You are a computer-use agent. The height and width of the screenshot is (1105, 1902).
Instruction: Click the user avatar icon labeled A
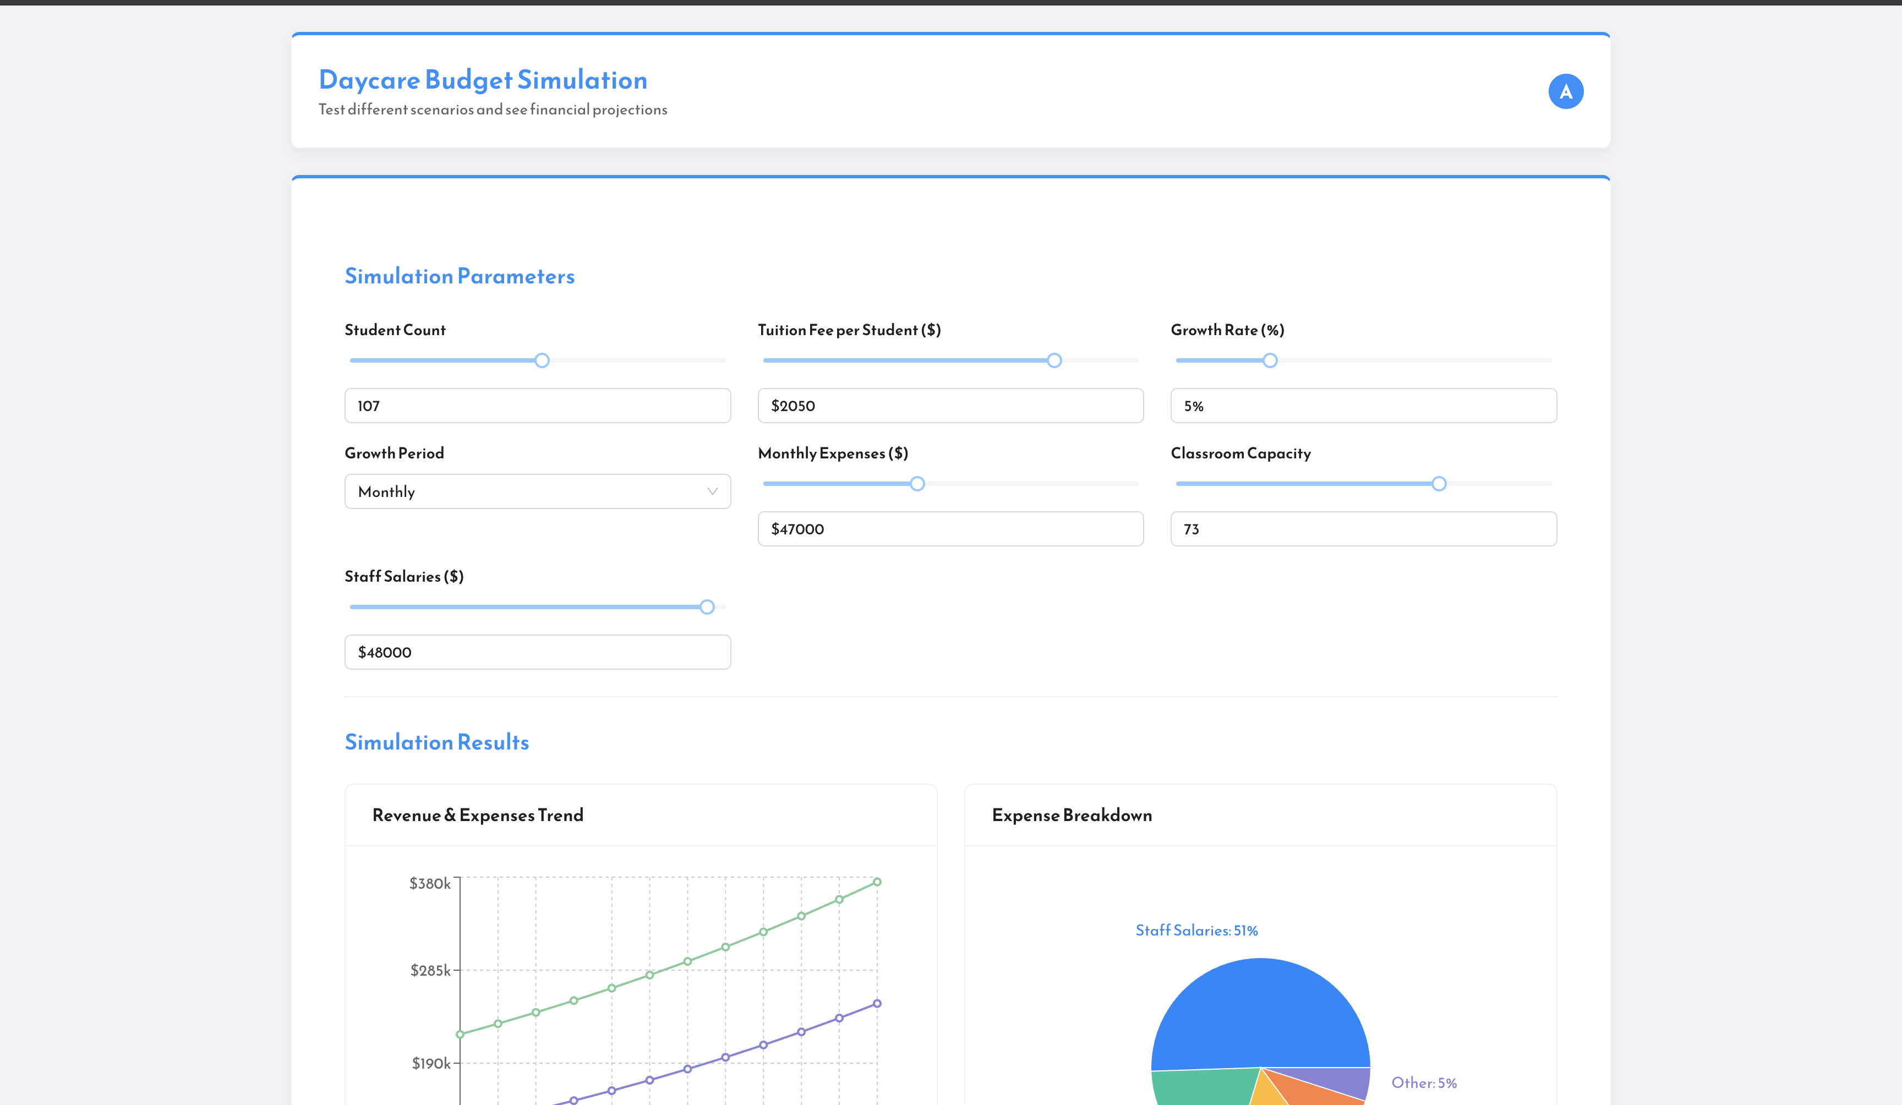click(1565, 91)
